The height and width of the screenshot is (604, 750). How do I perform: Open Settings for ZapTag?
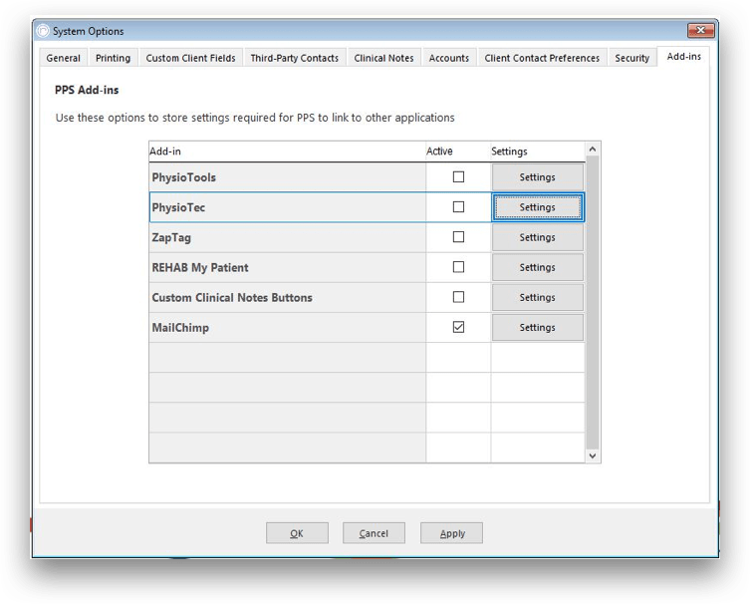click(x=537, y=237)
